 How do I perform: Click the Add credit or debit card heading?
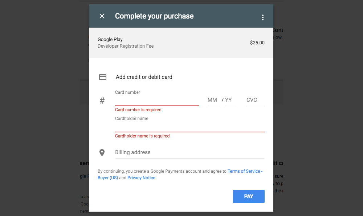(144, 77)
